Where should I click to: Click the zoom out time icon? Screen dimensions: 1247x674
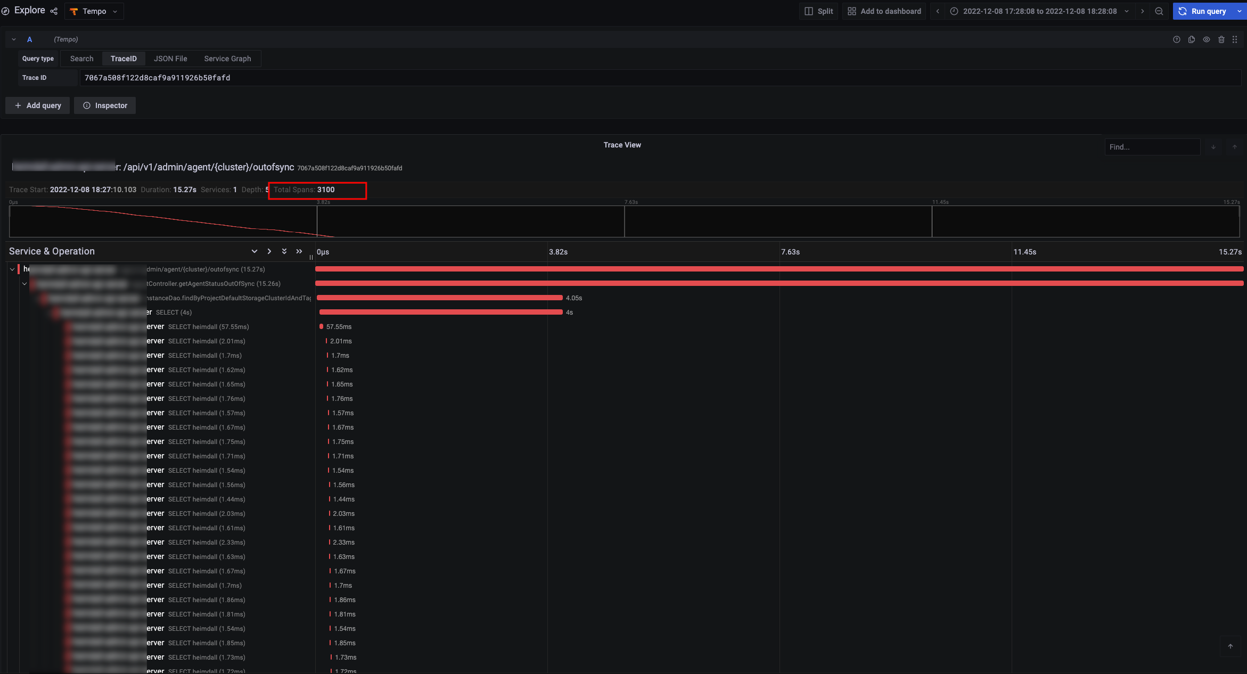1159,11
